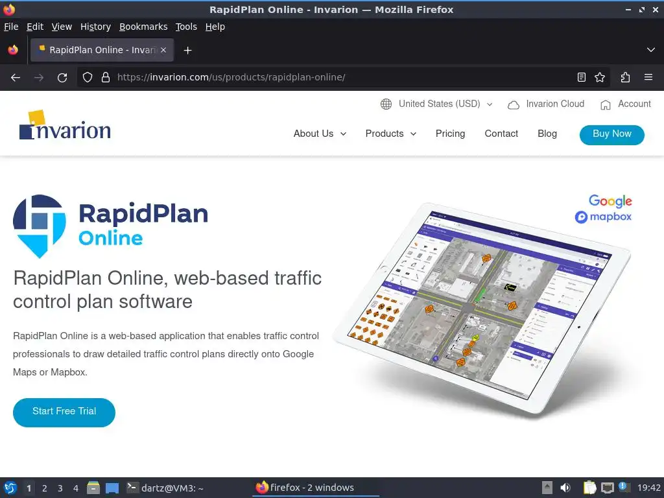Open the View menu

click(x=62, y=27)
